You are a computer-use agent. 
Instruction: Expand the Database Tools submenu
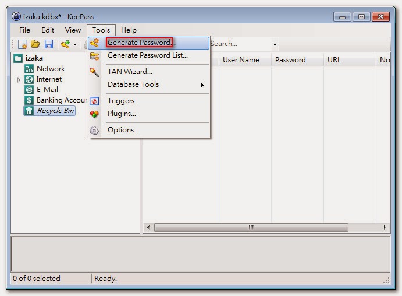click(x=149, y=84)
